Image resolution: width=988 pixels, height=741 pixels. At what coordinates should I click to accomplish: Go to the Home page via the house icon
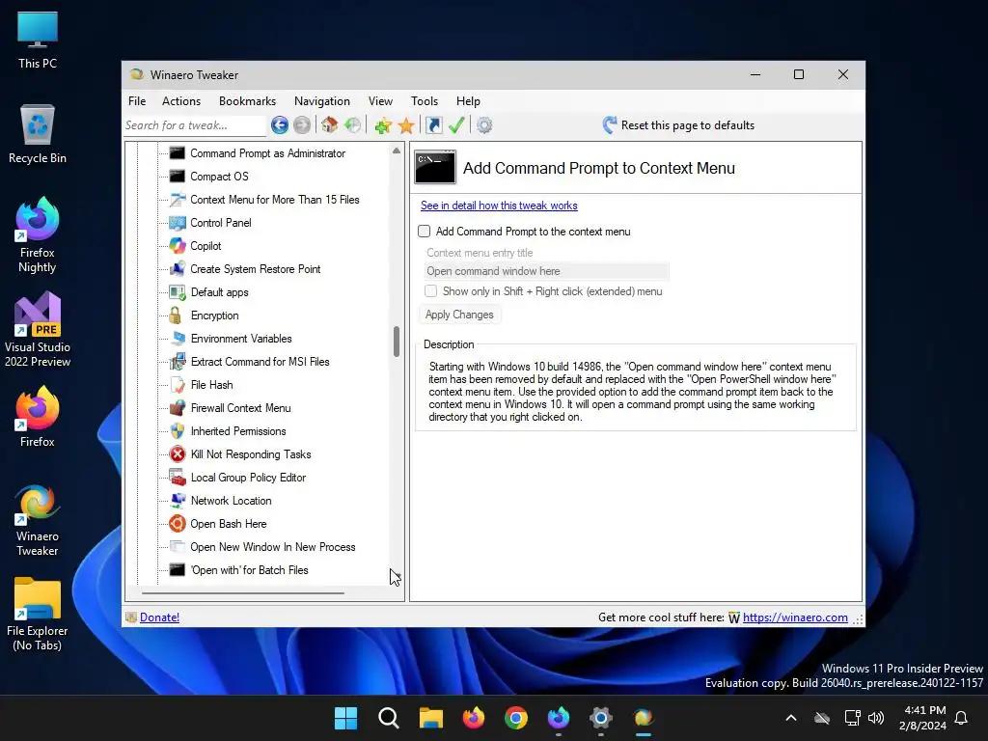330,125
